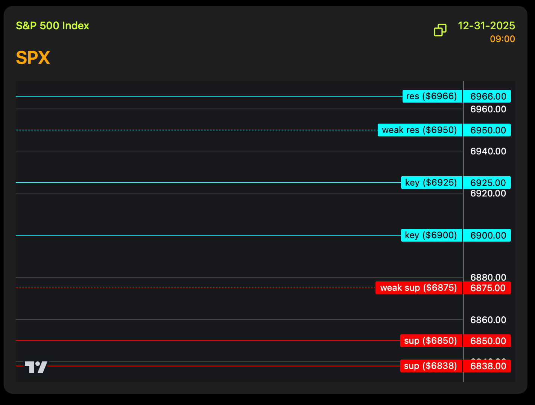Viewport: 535px width, 405px height.
Task: Click the 6838.00 red price tag
Action: coord(488,366)
